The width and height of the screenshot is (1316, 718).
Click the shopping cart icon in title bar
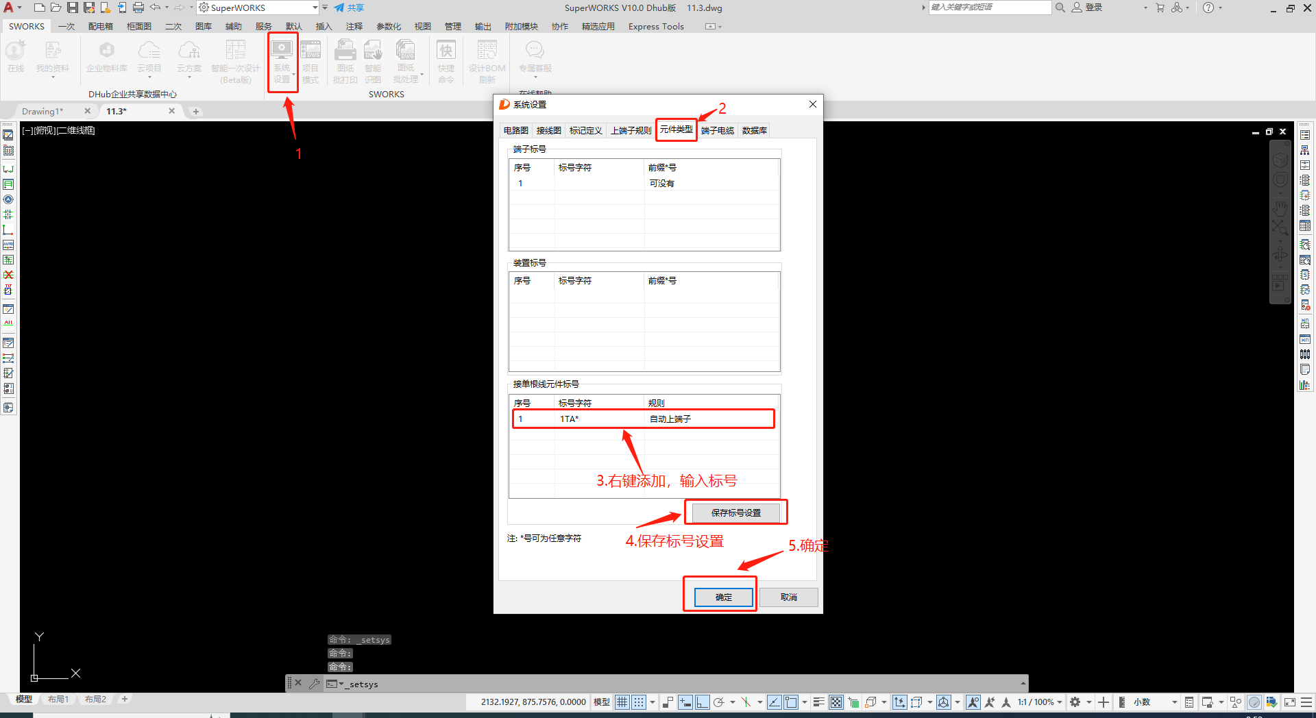(x=1160, y=8)
